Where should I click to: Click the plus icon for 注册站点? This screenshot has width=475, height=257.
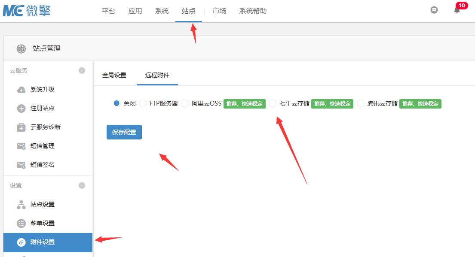click(x=21, y=109)
